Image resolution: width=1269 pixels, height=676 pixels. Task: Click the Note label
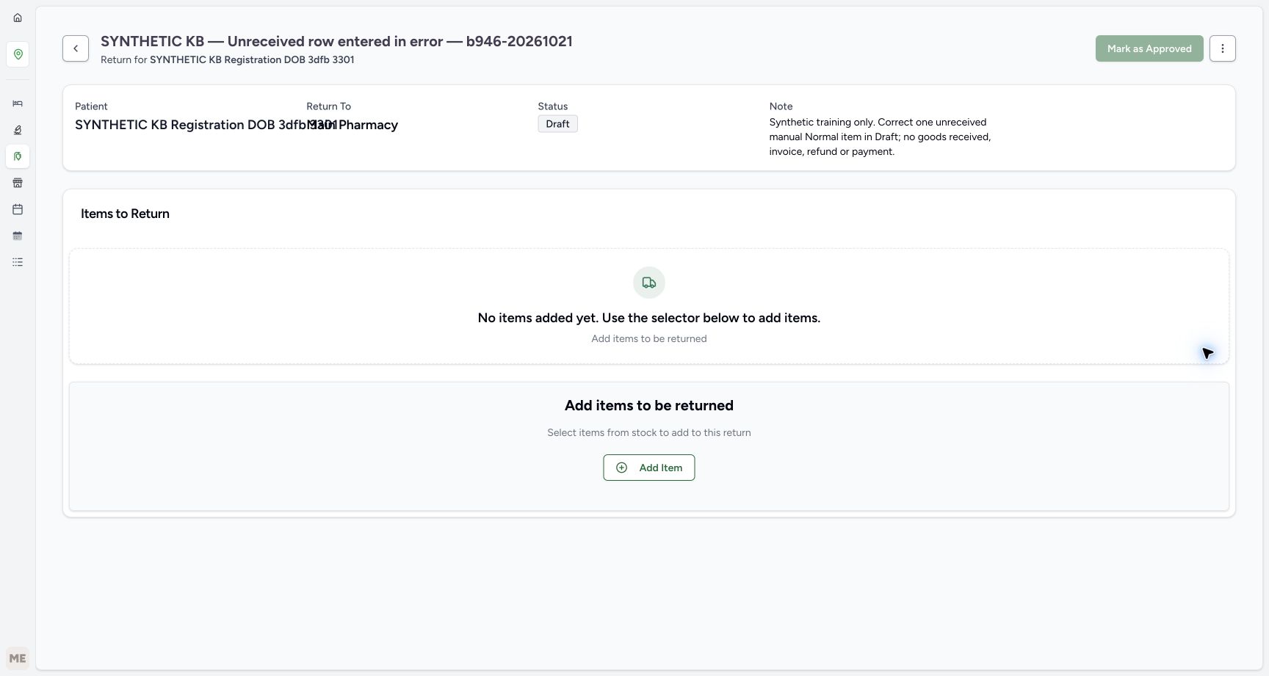point(781,106)
